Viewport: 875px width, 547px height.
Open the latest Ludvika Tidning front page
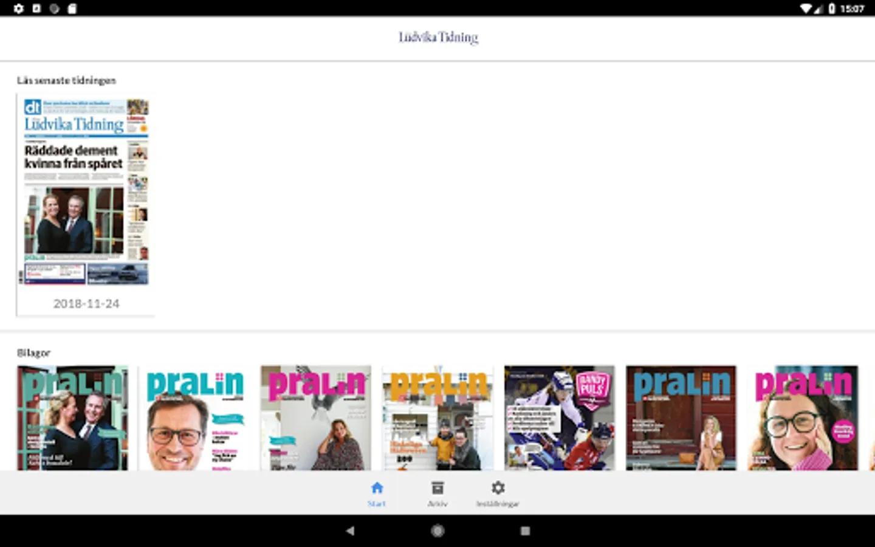[86, 191]
